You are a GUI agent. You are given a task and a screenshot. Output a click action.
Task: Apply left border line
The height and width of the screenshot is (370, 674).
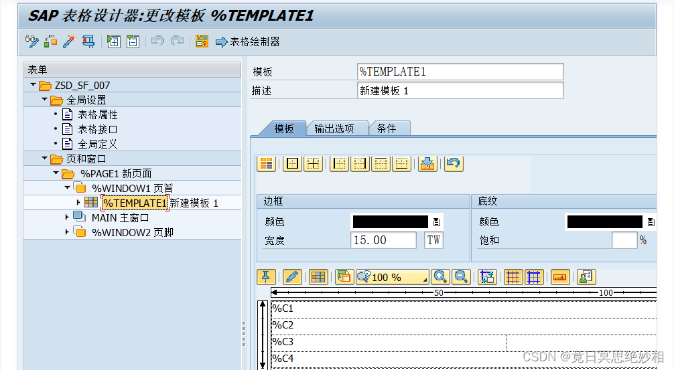tap(339, 163)
